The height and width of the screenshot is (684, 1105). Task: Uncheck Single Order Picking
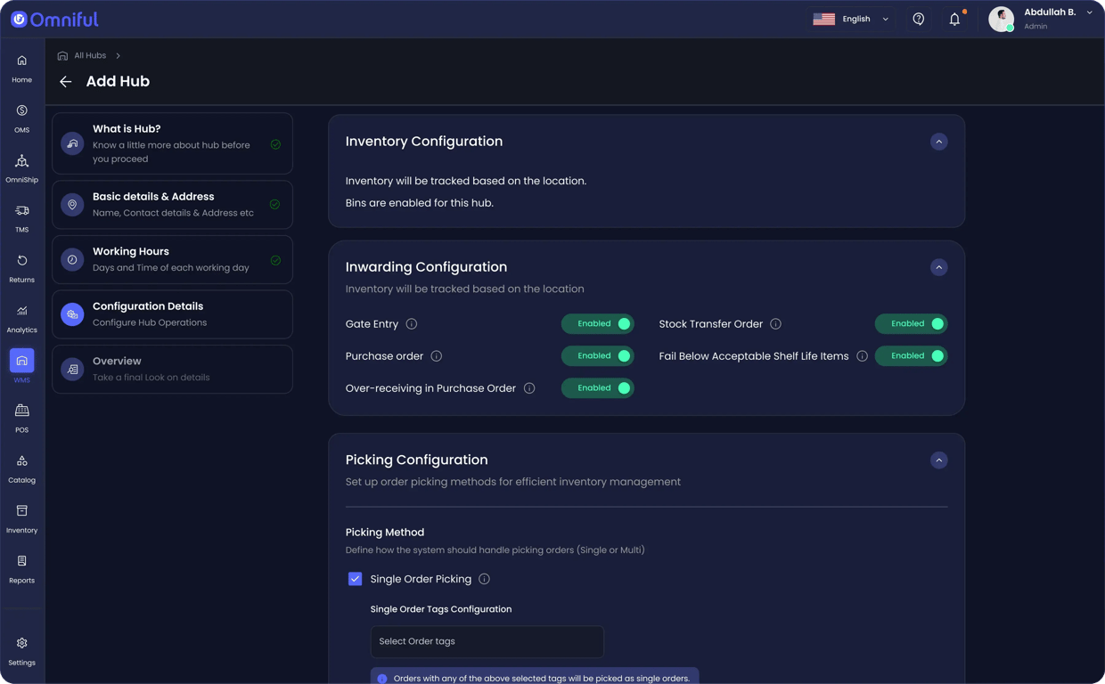click(x=355, y=578)
